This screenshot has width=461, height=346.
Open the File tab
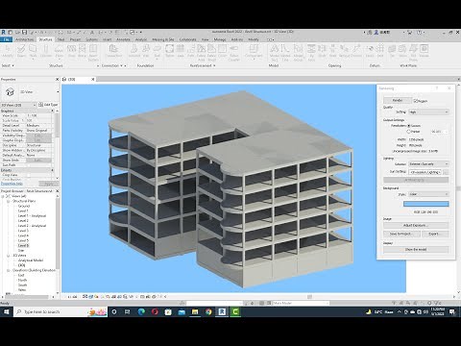pyautogui.click(x=6, y=39)
